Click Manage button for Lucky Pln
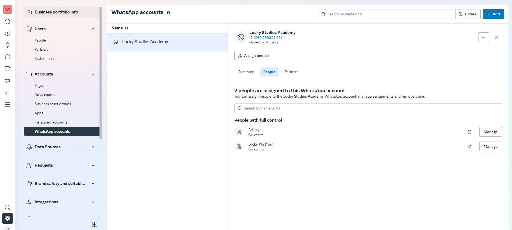Viewport: 512px width, 230px height. 490,146
